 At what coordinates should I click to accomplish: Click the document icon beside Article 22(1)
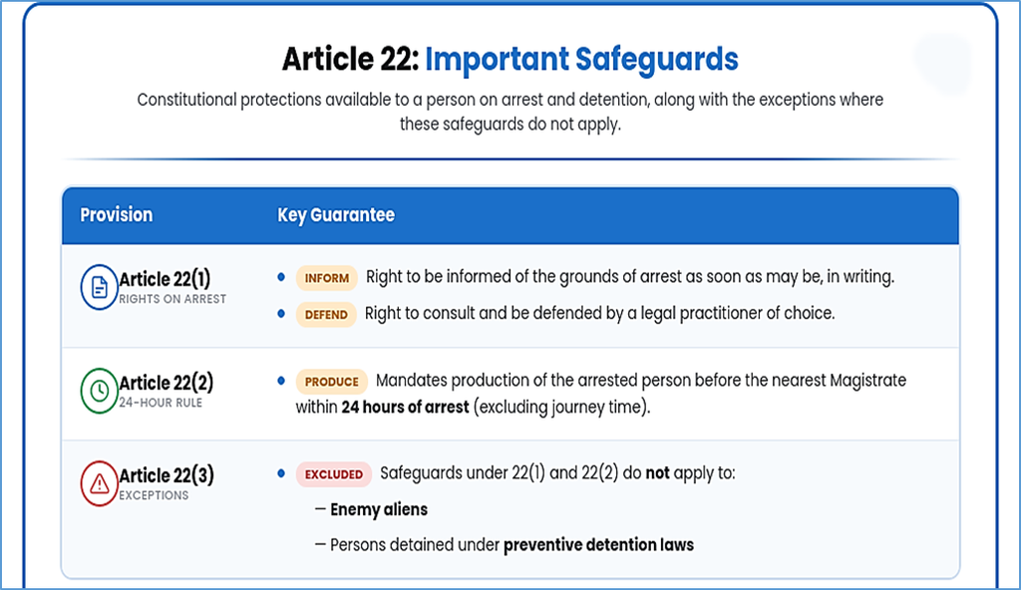99,287
